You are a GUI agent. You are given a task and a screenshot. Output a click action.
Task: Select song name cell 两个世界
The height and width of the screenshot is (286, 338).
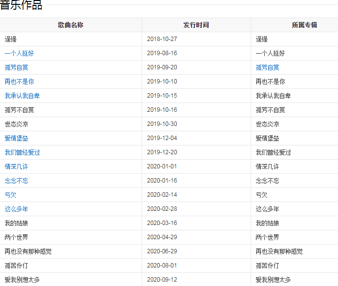point(17,237)
